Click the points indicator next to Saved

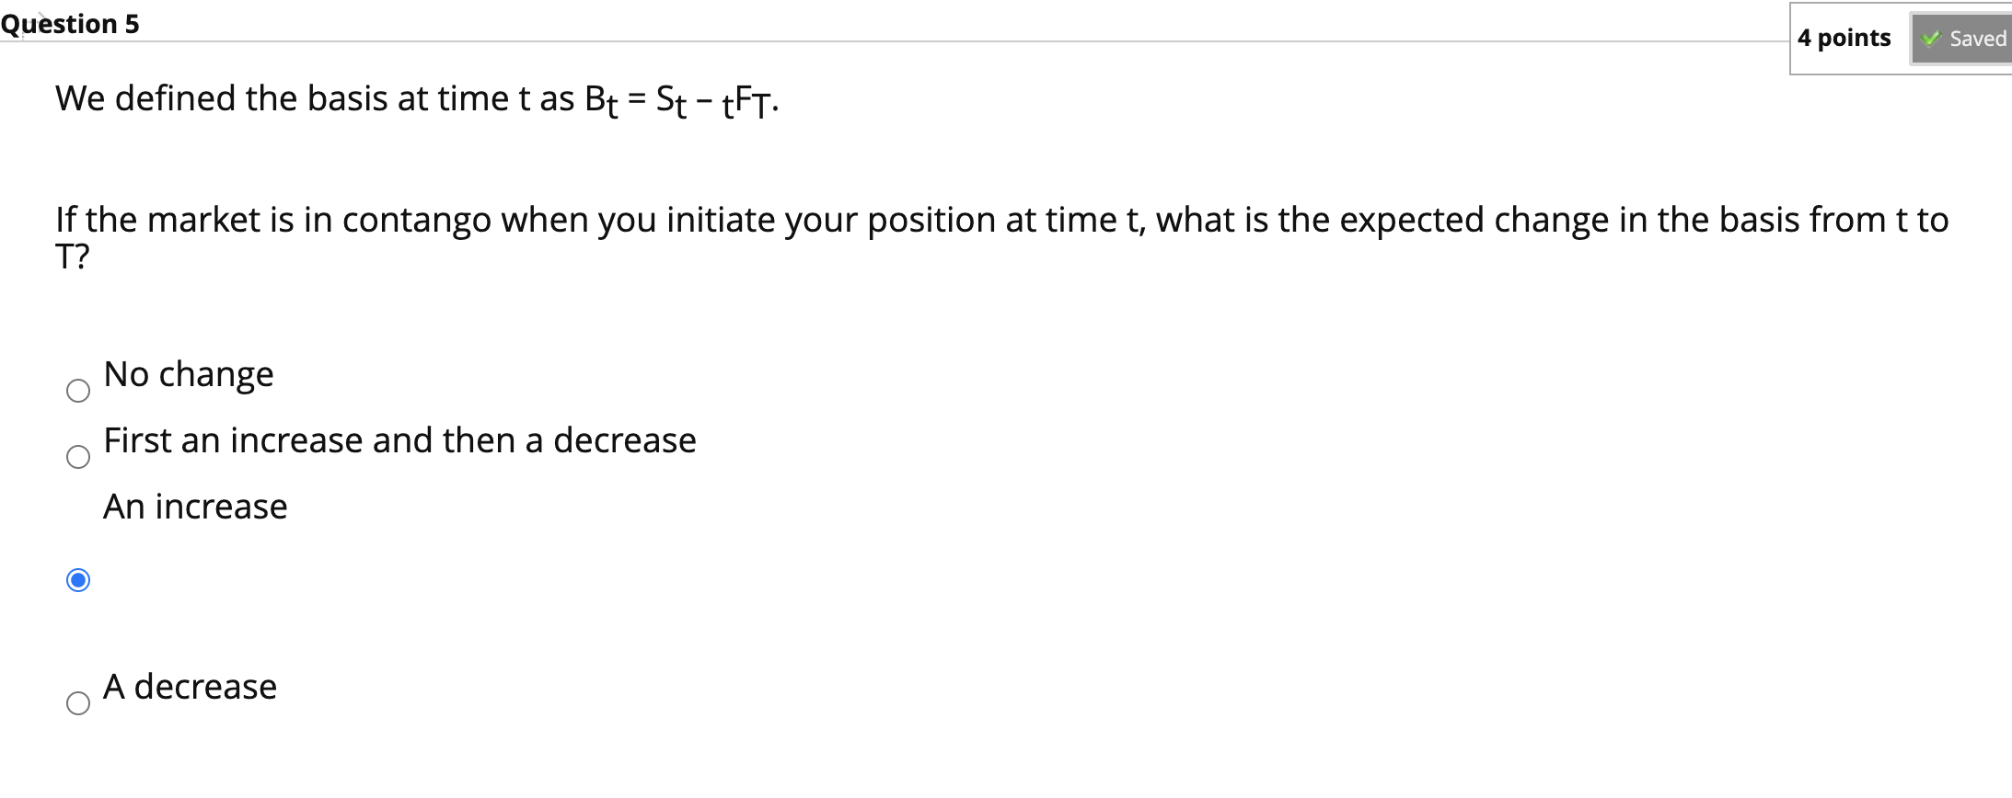(x=1844, y=38)
